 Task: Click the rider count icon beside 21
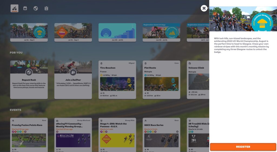coord(101,93)
